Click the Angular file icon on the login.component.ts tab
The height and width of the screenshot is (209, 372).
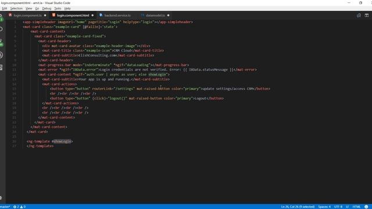coord(10,15)
